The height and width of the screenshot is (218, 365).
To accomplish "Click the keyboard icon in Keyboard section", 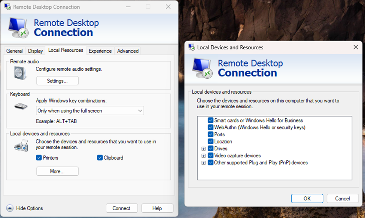I will (21, 106).
